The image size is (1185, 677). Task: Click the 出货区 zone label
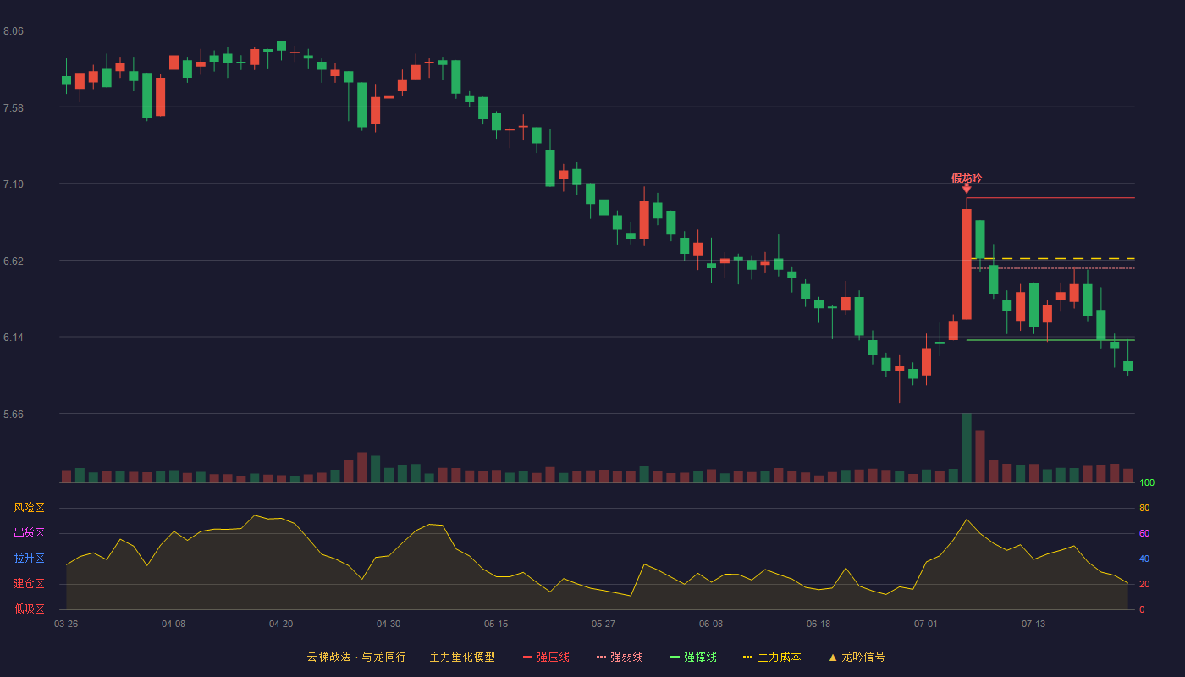tap(29, 533)
